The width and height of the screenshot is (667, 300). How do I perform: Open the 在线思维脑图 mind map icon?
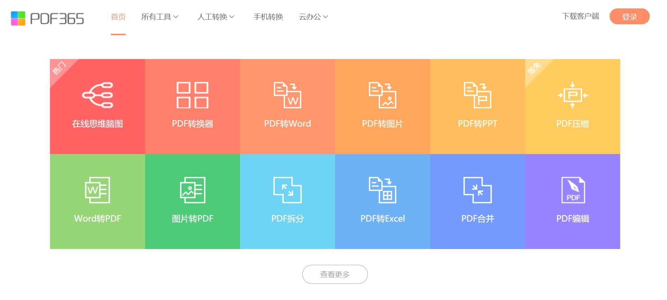pyautogui.click(x=97, y=95)
